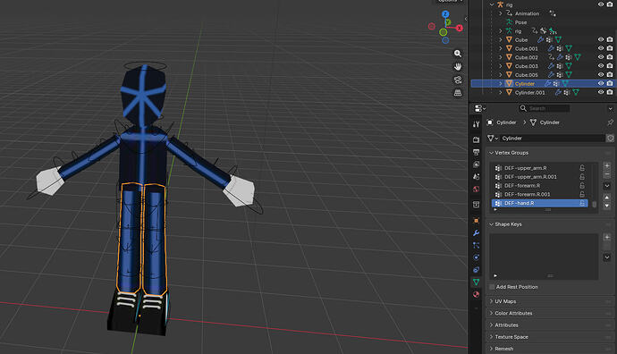Hide Cylinder.001 in viewport via eye icon
Image resolution: width=617 pixels, height=354 pixels.
click(x=601, y=92)
